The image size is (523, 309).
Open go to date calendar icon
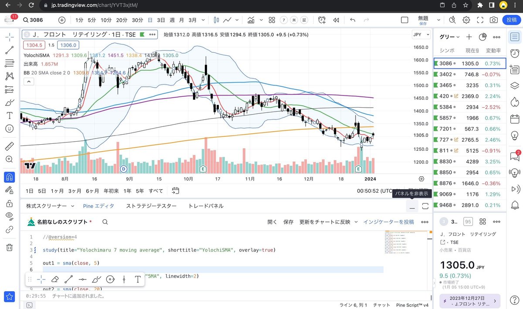[176, 191]
